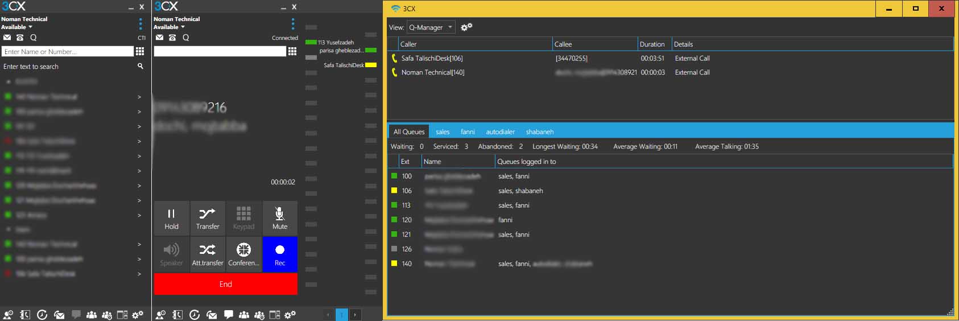Sort by Duration column header

click(654, 44)
